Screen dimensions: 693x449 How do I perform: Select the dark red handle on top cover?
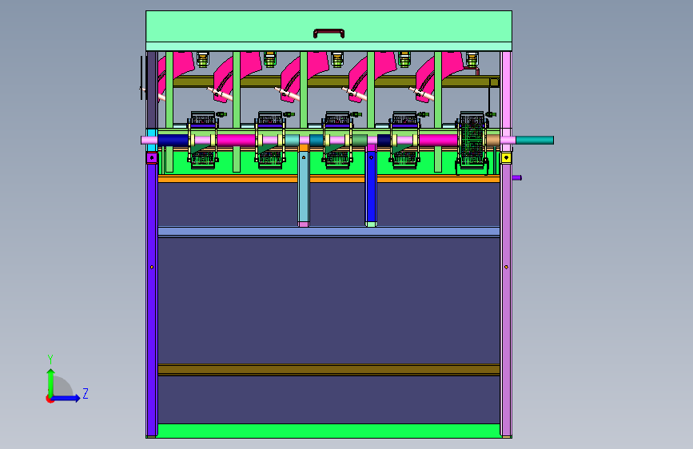point(329,33)
